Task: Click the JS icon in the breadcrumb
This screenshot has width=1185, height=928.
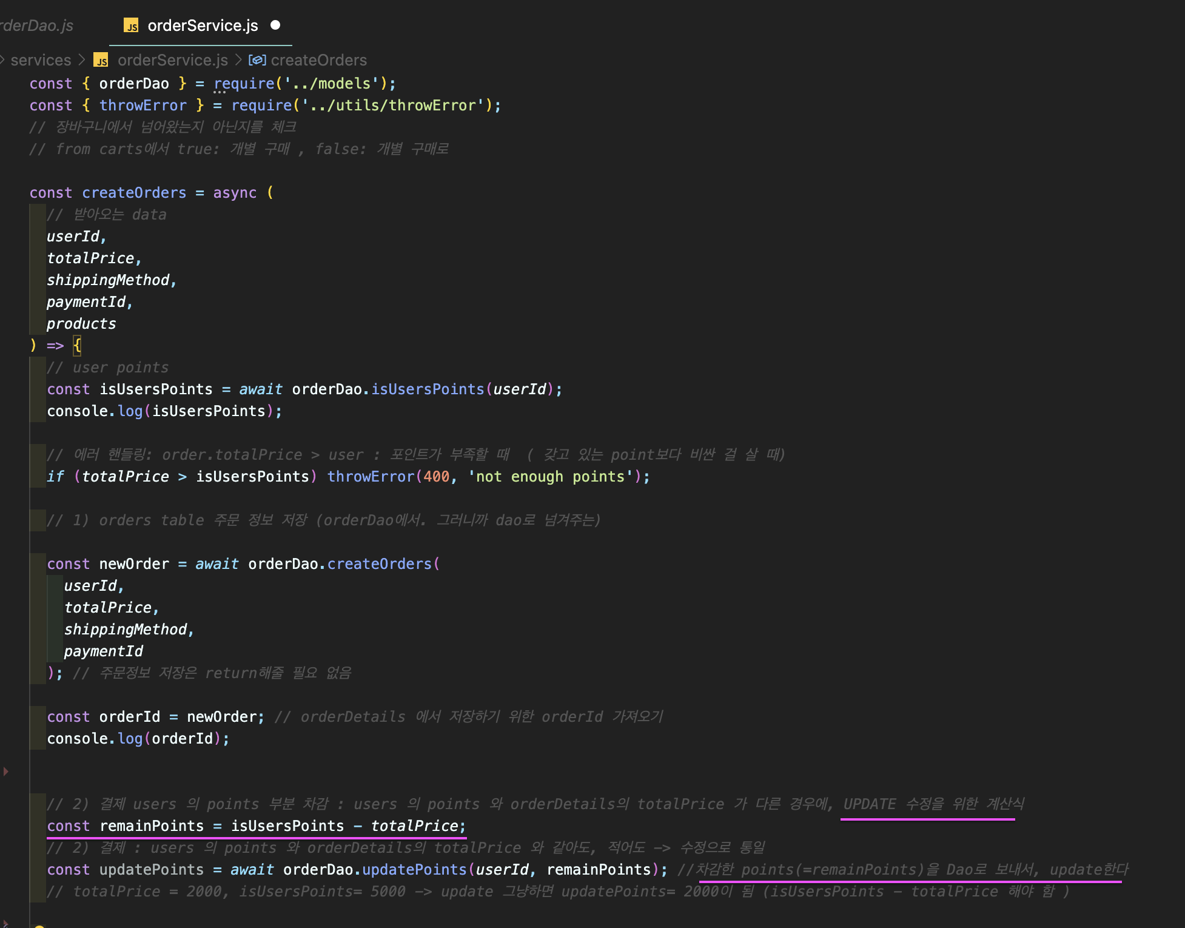Action: coord(101,60)
